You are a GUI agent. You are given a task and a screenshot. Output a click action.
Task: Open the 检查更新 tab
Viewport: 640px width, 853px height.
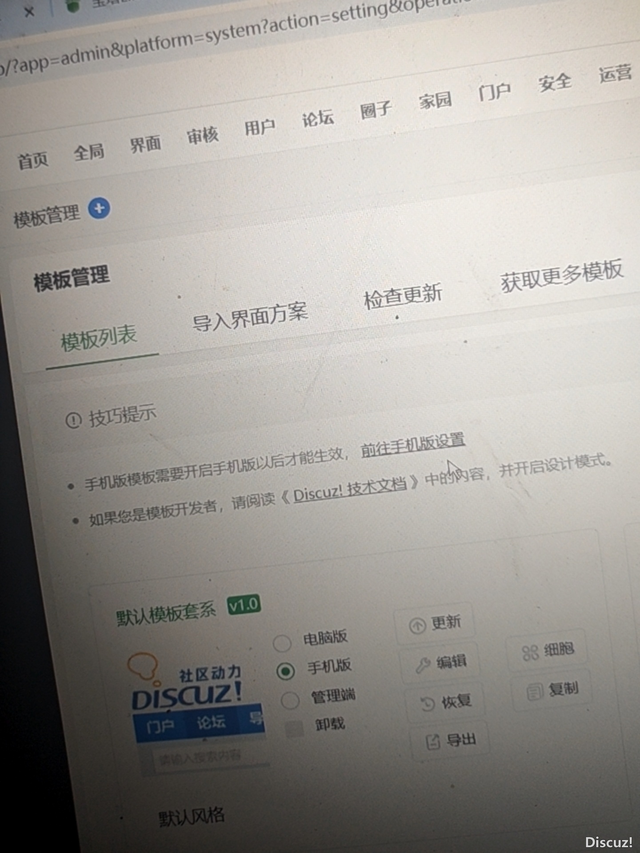point(402,295)
